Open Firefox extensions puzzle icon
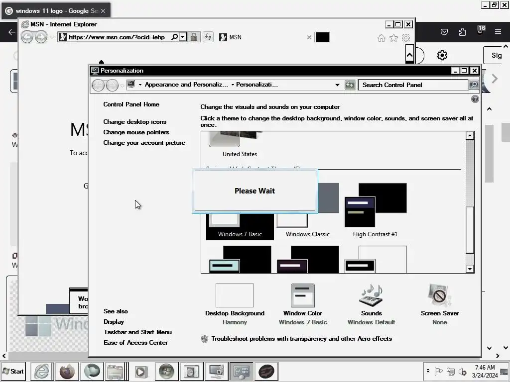 click(x=462, y=32)
